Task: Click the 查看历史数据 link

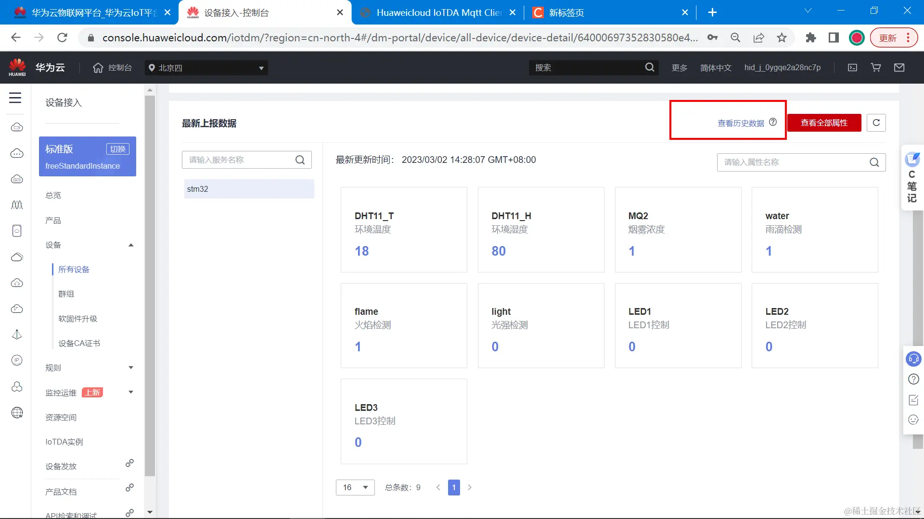Action: (741, 123)
